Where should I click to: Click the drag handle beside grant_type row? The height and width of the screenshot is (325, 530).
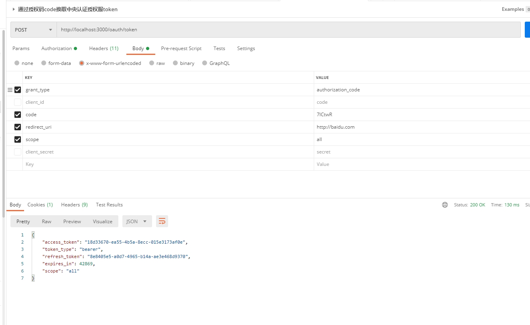pos(10,90)
